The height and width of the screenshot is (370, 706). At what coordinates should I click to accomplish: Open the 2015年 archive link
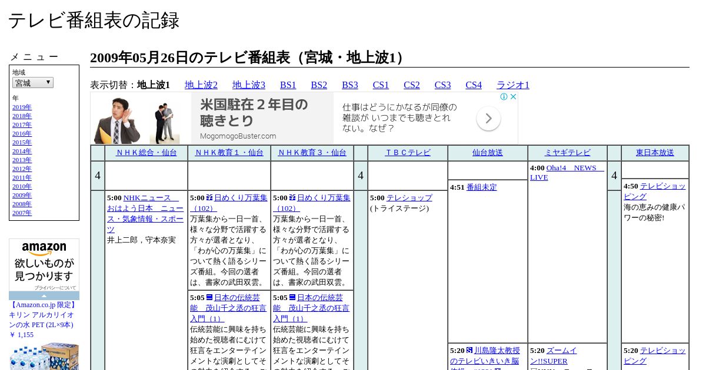(x=22, y=142)
